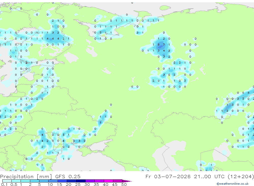Click the map value '5' near the right edge
Image resolution: width=254 pixels, height=186 pixels.
[248, 93]
